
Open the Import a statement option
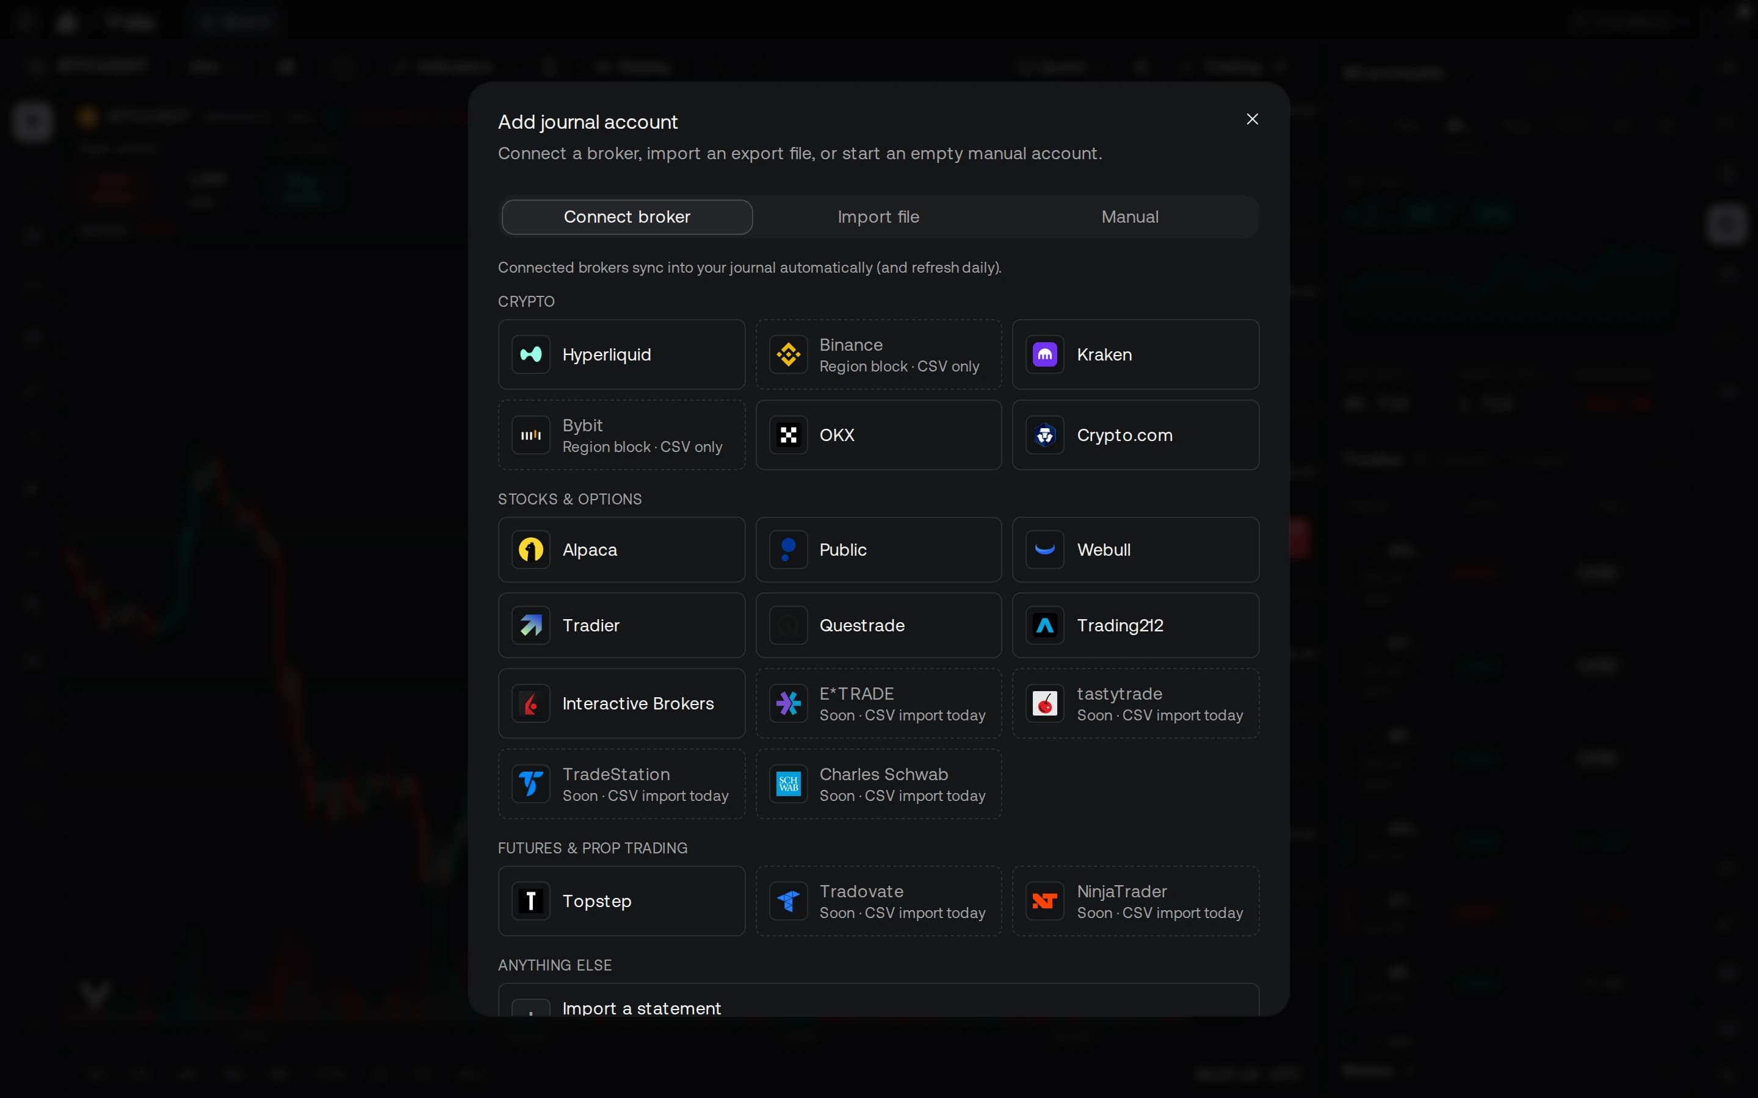click(x=878, y=1000)
